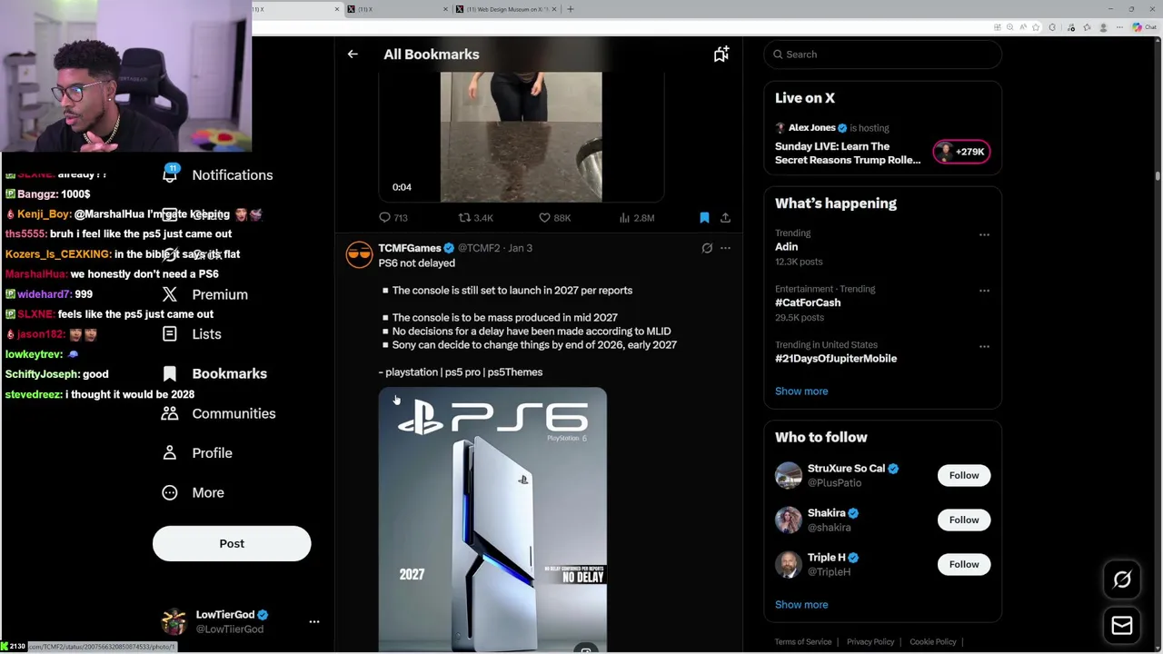The image size is (1163, 654).
Task: Open Triple H's profile avatar
Action: tap(789, 564)
